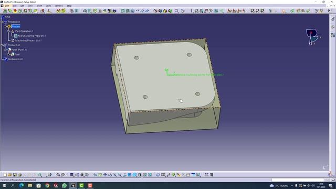Image resolution: width=336 pixels, height=189 pixels.
Task: Collapse the Part1 (Part1.1) tree node
Action: [6, 50]
